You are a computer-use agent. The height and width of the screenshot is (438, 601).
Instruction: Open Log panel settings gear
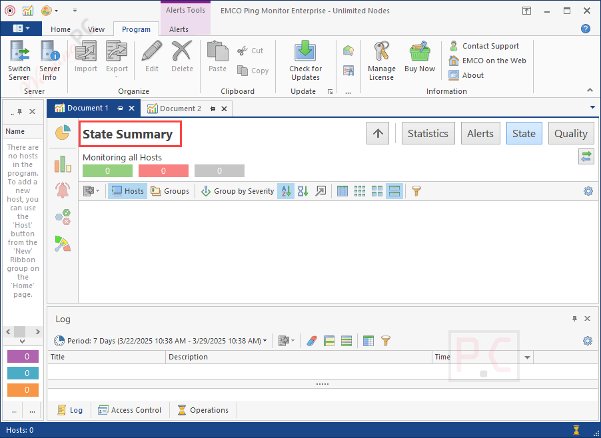[588, 340]
